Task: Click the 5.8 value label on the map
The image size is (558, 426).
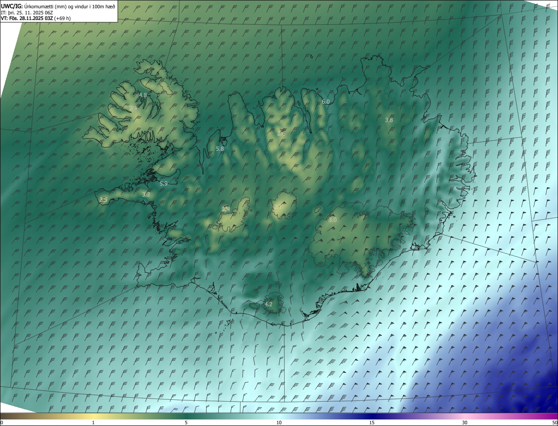Action: click(220, 149)
